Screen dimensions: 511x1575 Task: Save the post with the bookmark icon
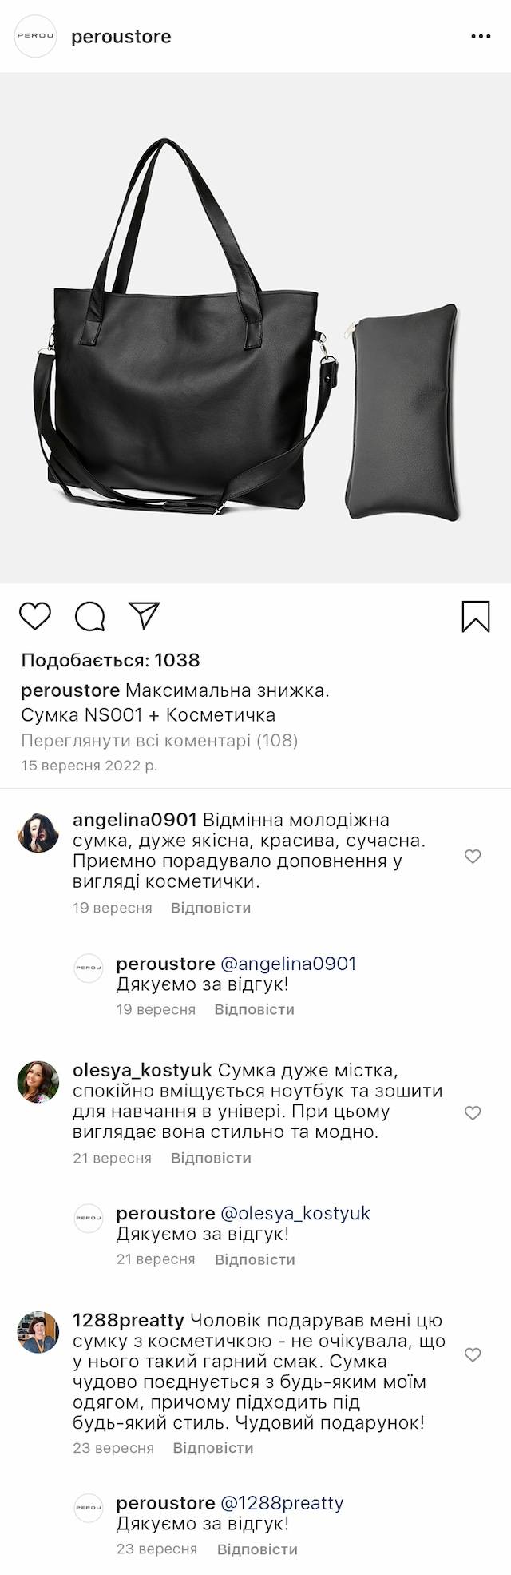(476, 616)
